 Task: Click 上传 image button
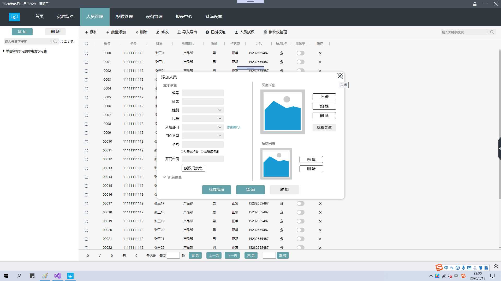click(x=324, y=97)
